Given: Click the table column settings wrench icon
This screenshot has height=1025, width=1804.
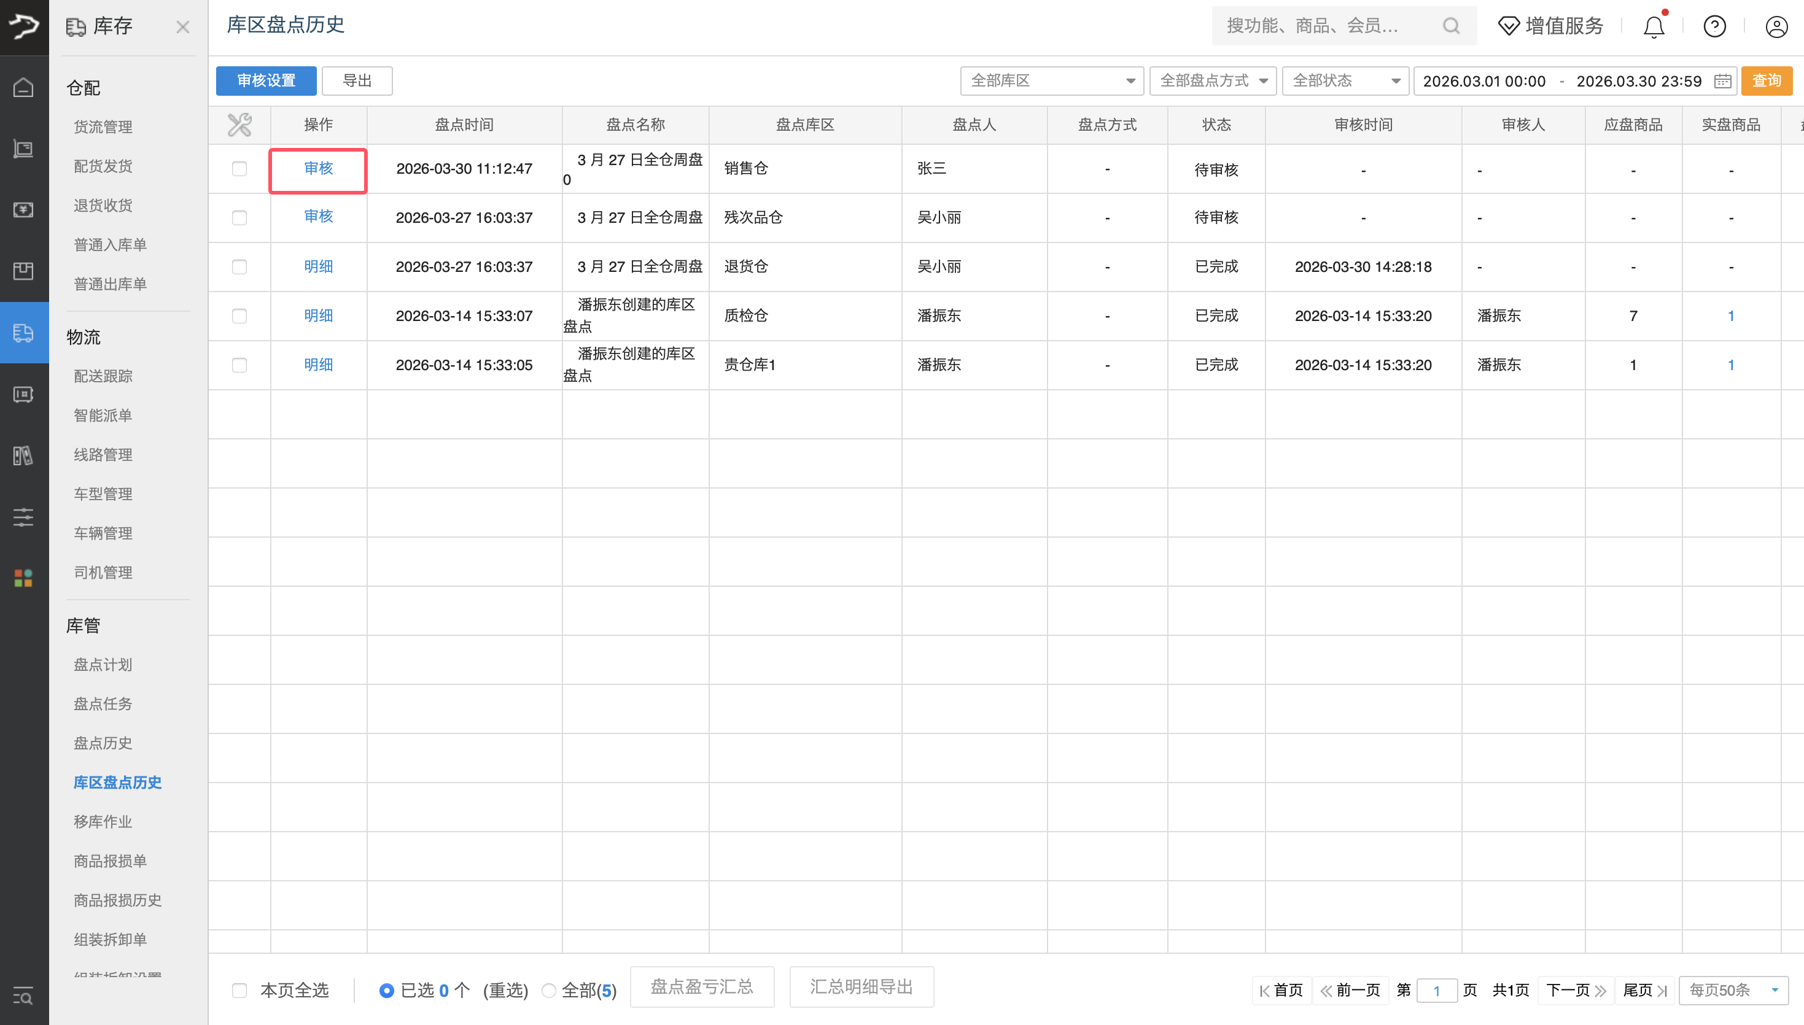Looking at the screenshot, I should 239,125.
